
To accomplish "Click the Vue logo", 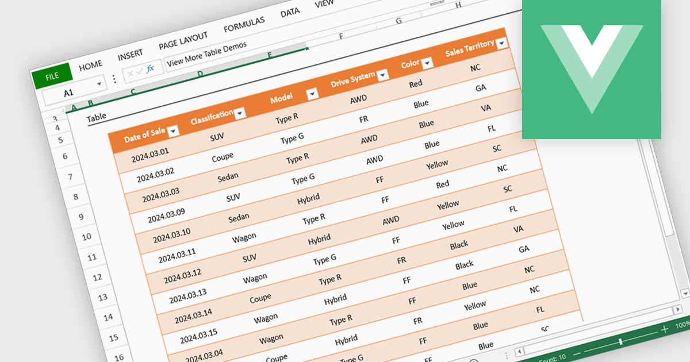I will [x=592, y=69].
